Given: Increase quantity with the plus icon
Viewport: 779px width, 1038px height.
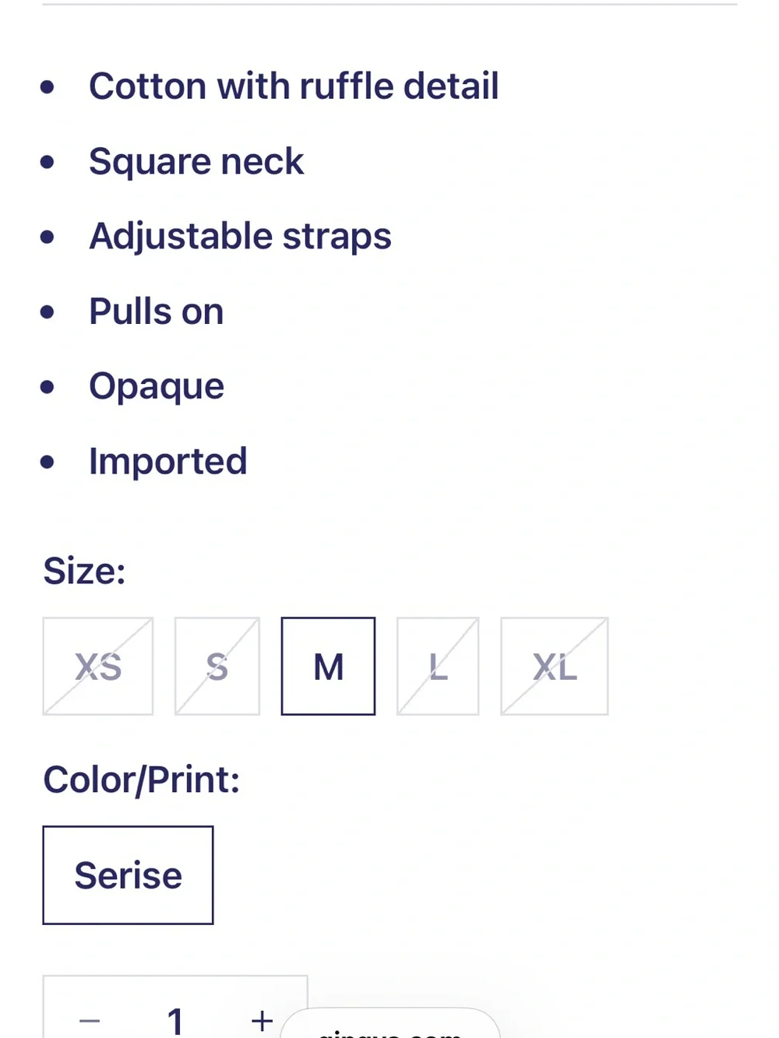Looking at the screenshot, I should (262, 1020).
